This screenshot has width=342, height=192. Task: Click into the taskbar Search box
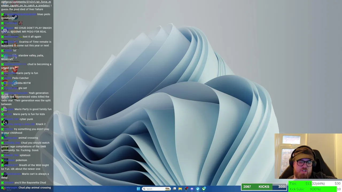[156, 189]
